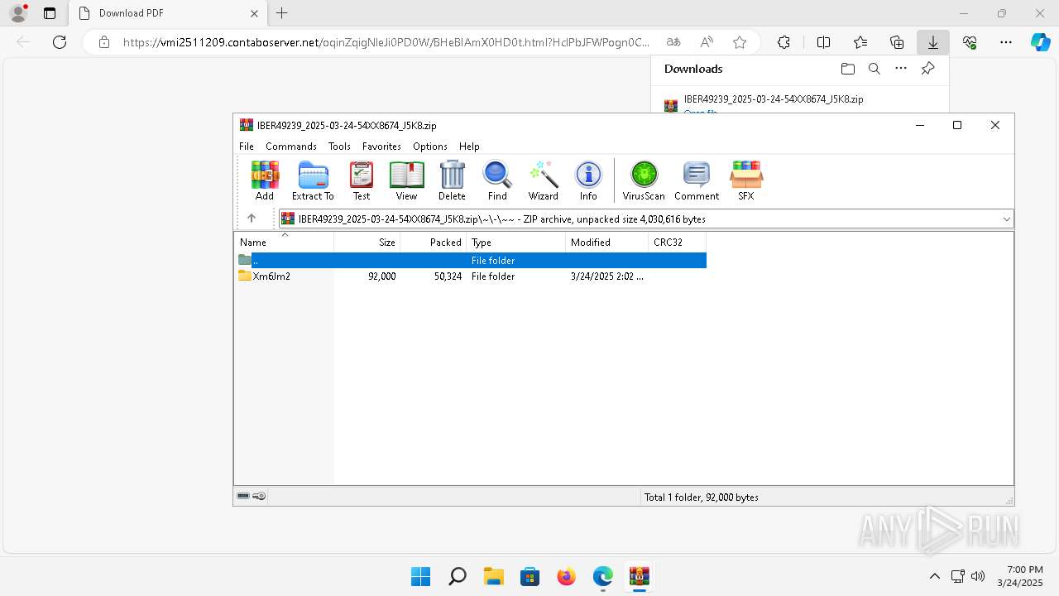Sort by the Packed column header
Screen dimensions: 1059x596
pyautogui.click(x=434, y=242)
